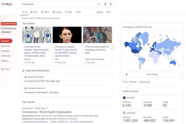Show next top stories with carousel arrow

pos(112,46)
